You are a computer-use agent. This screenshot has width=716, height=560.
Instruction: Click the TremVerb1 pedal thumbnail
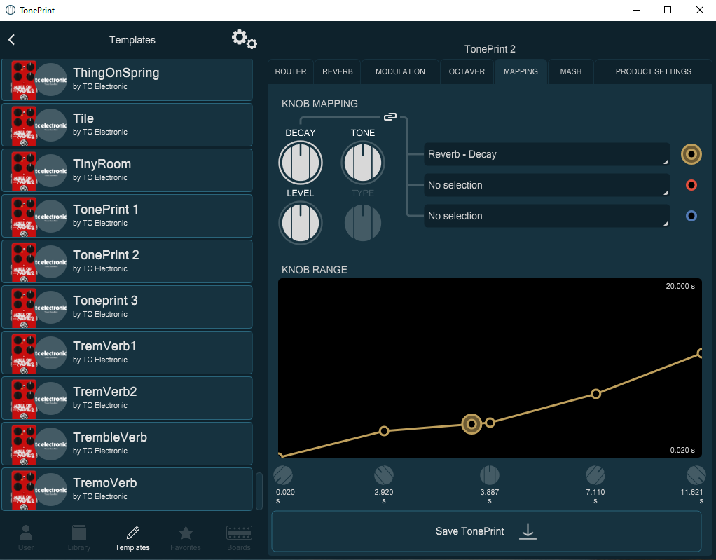(x=24, y=353)
